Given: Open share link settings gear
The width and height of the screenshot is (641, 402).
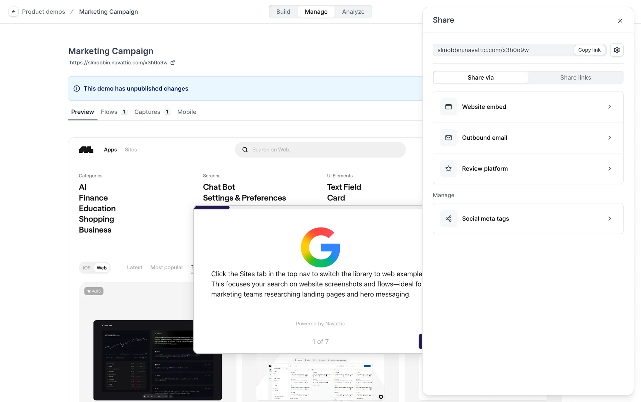Looking at the screenshot, I should pyautogui.click(x=617, y=50).
